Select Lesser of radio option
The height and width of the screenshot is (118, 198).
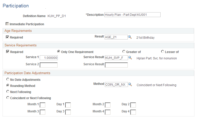(163, 51)
